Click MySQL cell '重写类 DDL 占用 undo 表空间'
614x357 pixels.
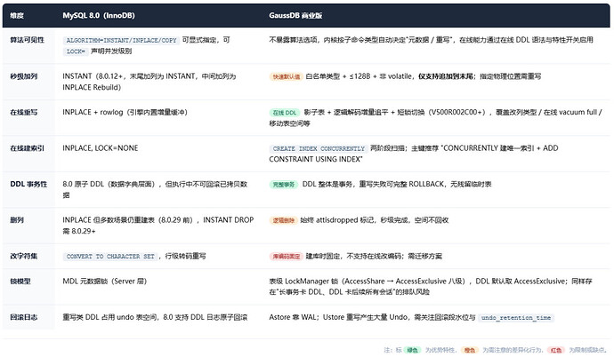155,317
